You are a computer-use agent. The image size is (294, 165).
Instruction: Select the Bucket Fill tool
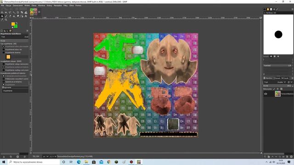click(2, 16)
